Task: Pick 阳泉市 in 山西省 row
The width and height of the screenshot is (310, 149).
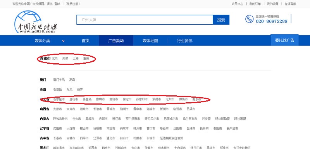Action: (x=84, y=109)
